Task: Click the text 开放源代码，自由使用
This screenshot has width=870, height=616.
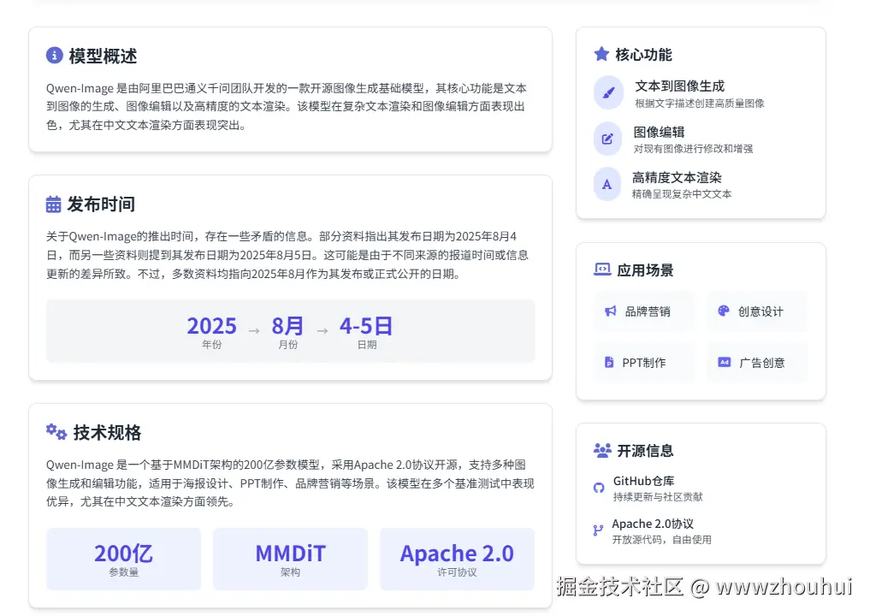Action: click(662, 540)
